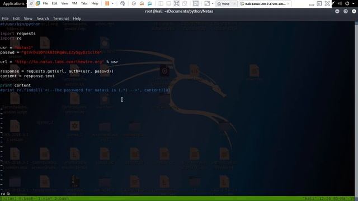Viewport: 358px width, 201px height.
Task: Toggle the thumbnail bar view icon
Action: coord(169,4)
